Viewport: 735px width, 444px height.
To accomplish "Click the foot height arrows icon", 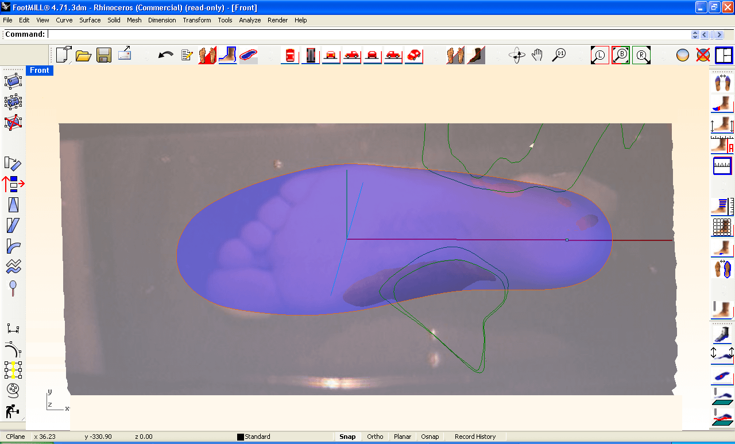I will pyautogui.click(x=723, y=124).
